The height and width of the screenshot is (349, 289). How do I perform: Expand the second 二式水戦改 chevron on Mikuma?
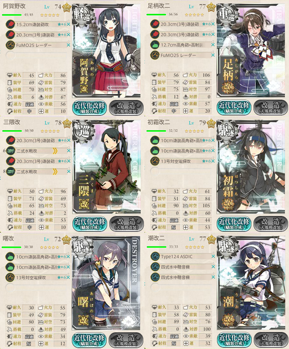(55, 172)
